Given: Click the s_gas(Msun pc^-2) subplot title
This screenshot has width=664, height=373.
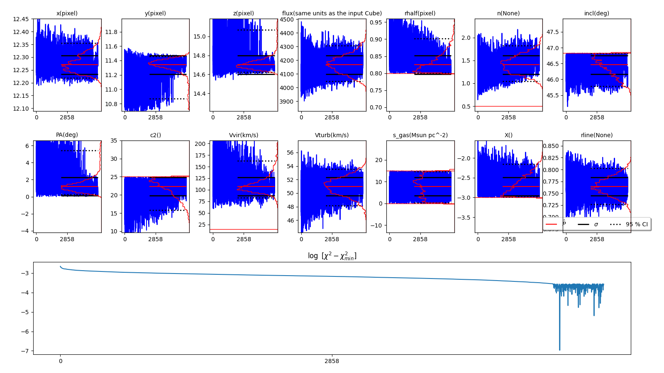Looking at the screenshot, I should tap(420, 135).
